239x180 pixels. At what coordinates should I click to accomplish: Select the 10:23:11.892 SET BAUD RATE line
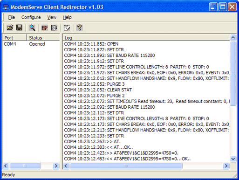click(x=109, y=55)
